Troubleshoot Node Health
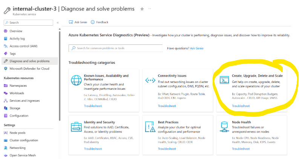 (x=241, y=149)
